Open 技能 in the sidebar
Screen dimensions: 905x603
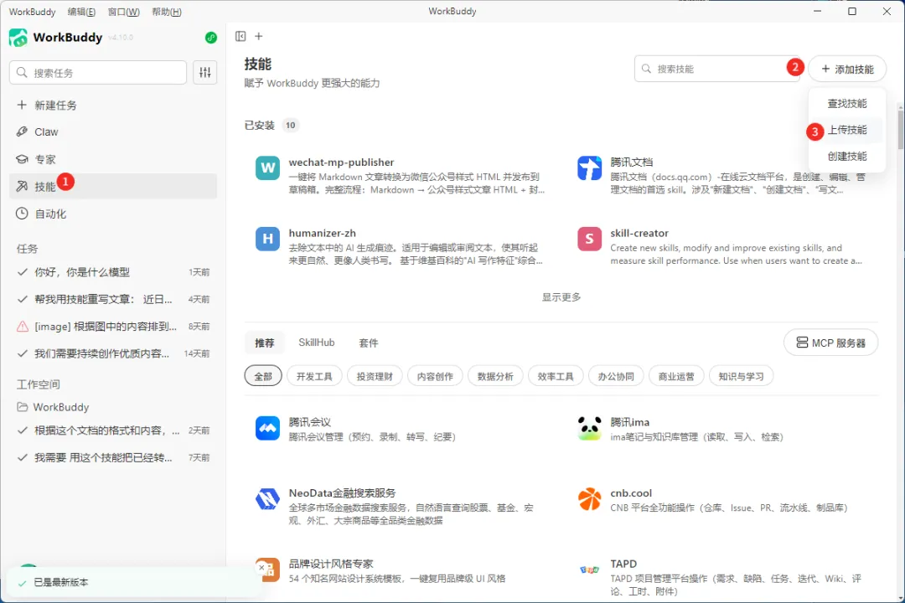coord(113,187)
